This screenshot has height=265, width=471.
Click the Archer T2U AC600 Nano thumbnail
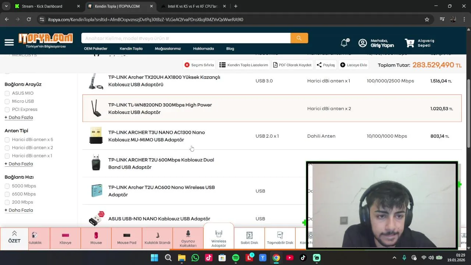tap(96, 191)
